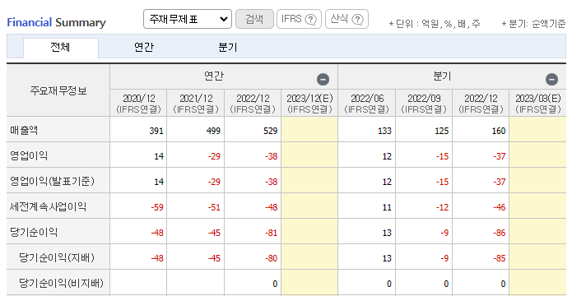The height and width of the screenshot is (296, 572).
Task: Click the 세전계속사업이익 quarterly value 11
Action: 387,207
